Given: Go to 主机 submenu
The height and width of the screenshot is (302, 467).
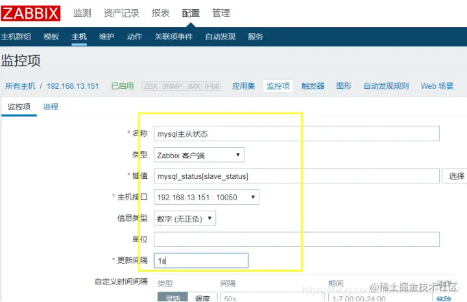Looking at the screenshot, I should (x=79, y=36).
